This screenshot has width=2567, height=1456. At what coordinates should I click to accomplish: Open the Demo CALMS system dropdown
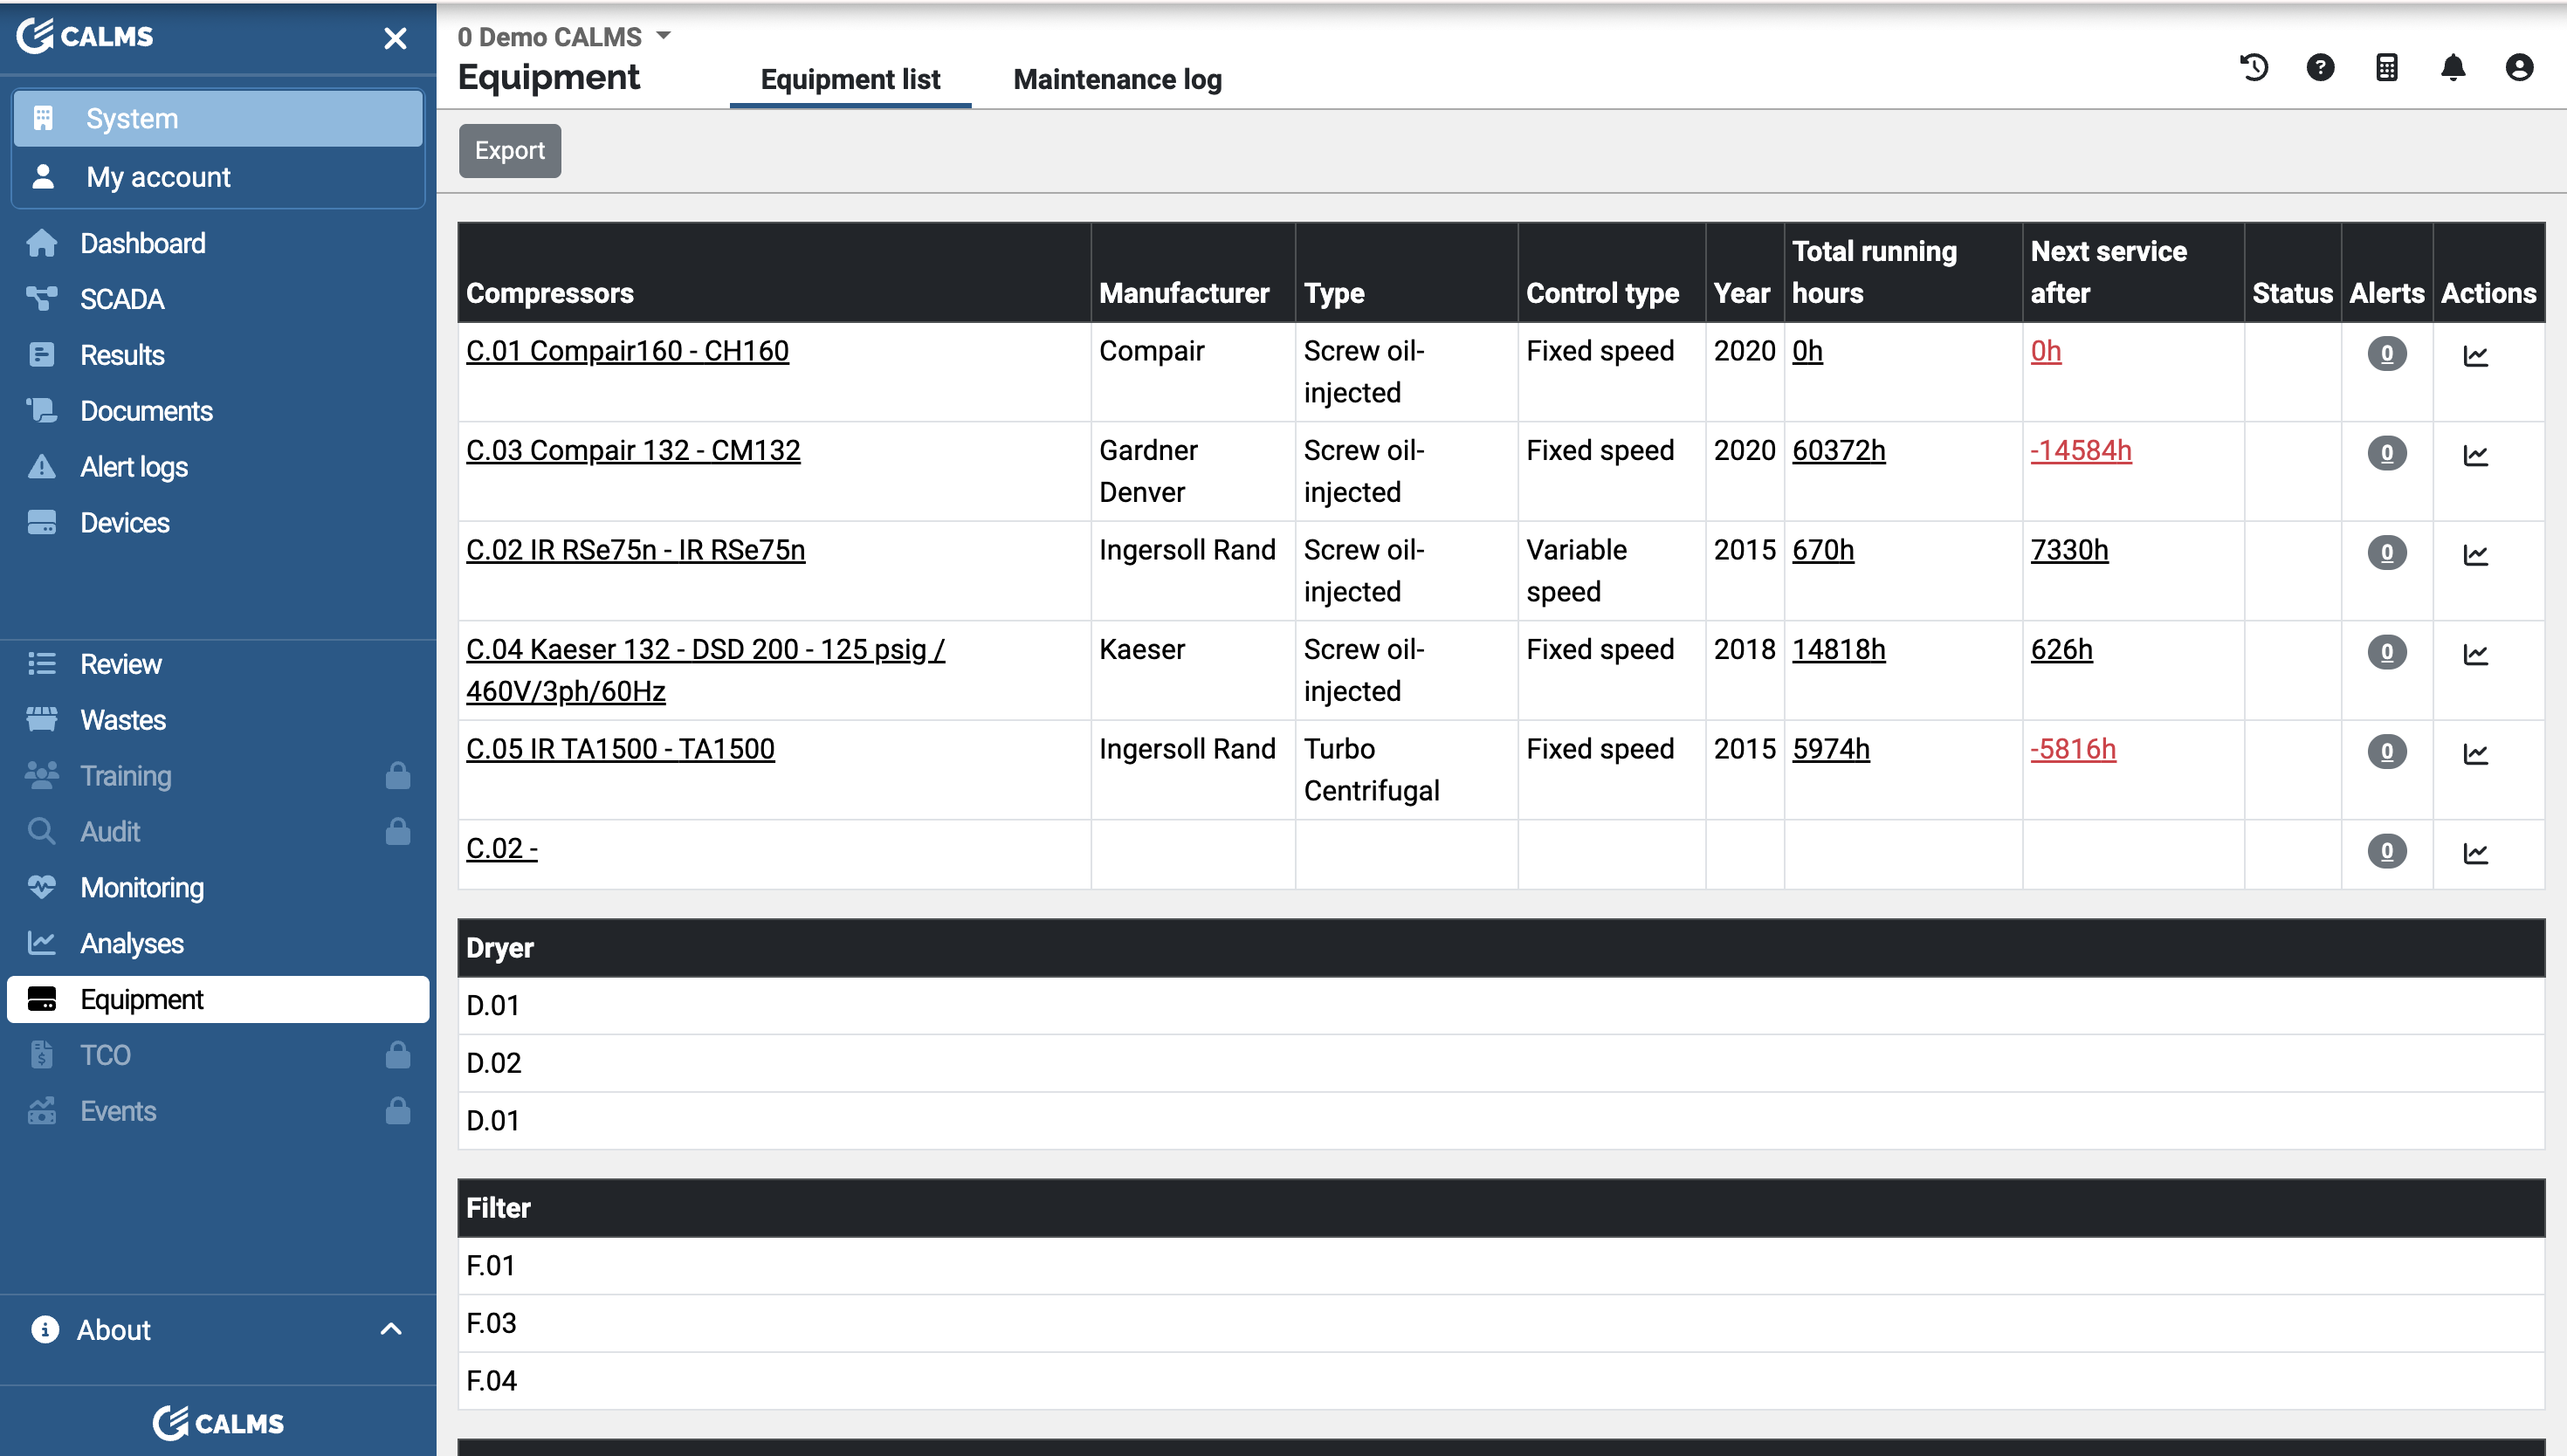[x=564, y=36]
